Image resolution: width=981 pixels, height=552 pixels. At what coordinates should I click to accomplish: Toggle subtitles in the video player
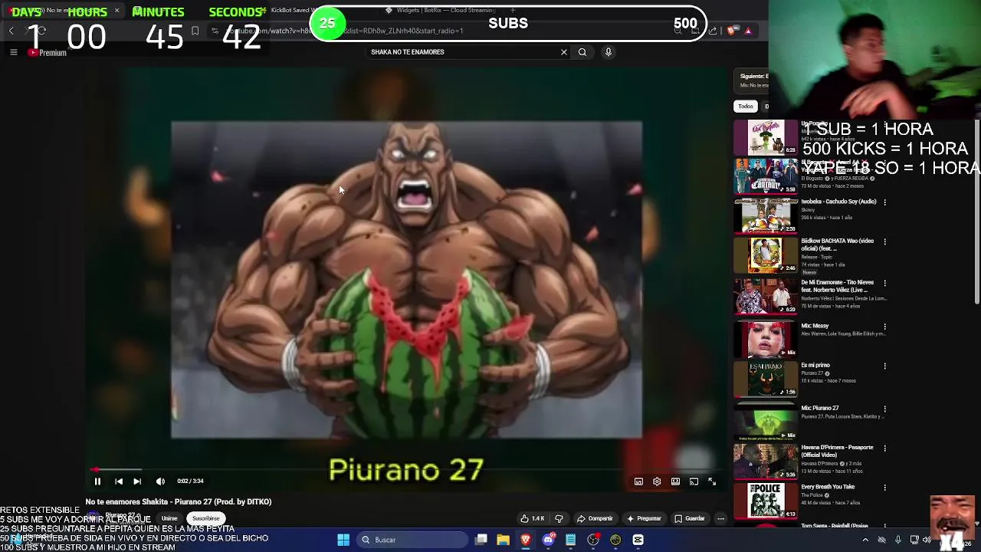coord(638,481)
